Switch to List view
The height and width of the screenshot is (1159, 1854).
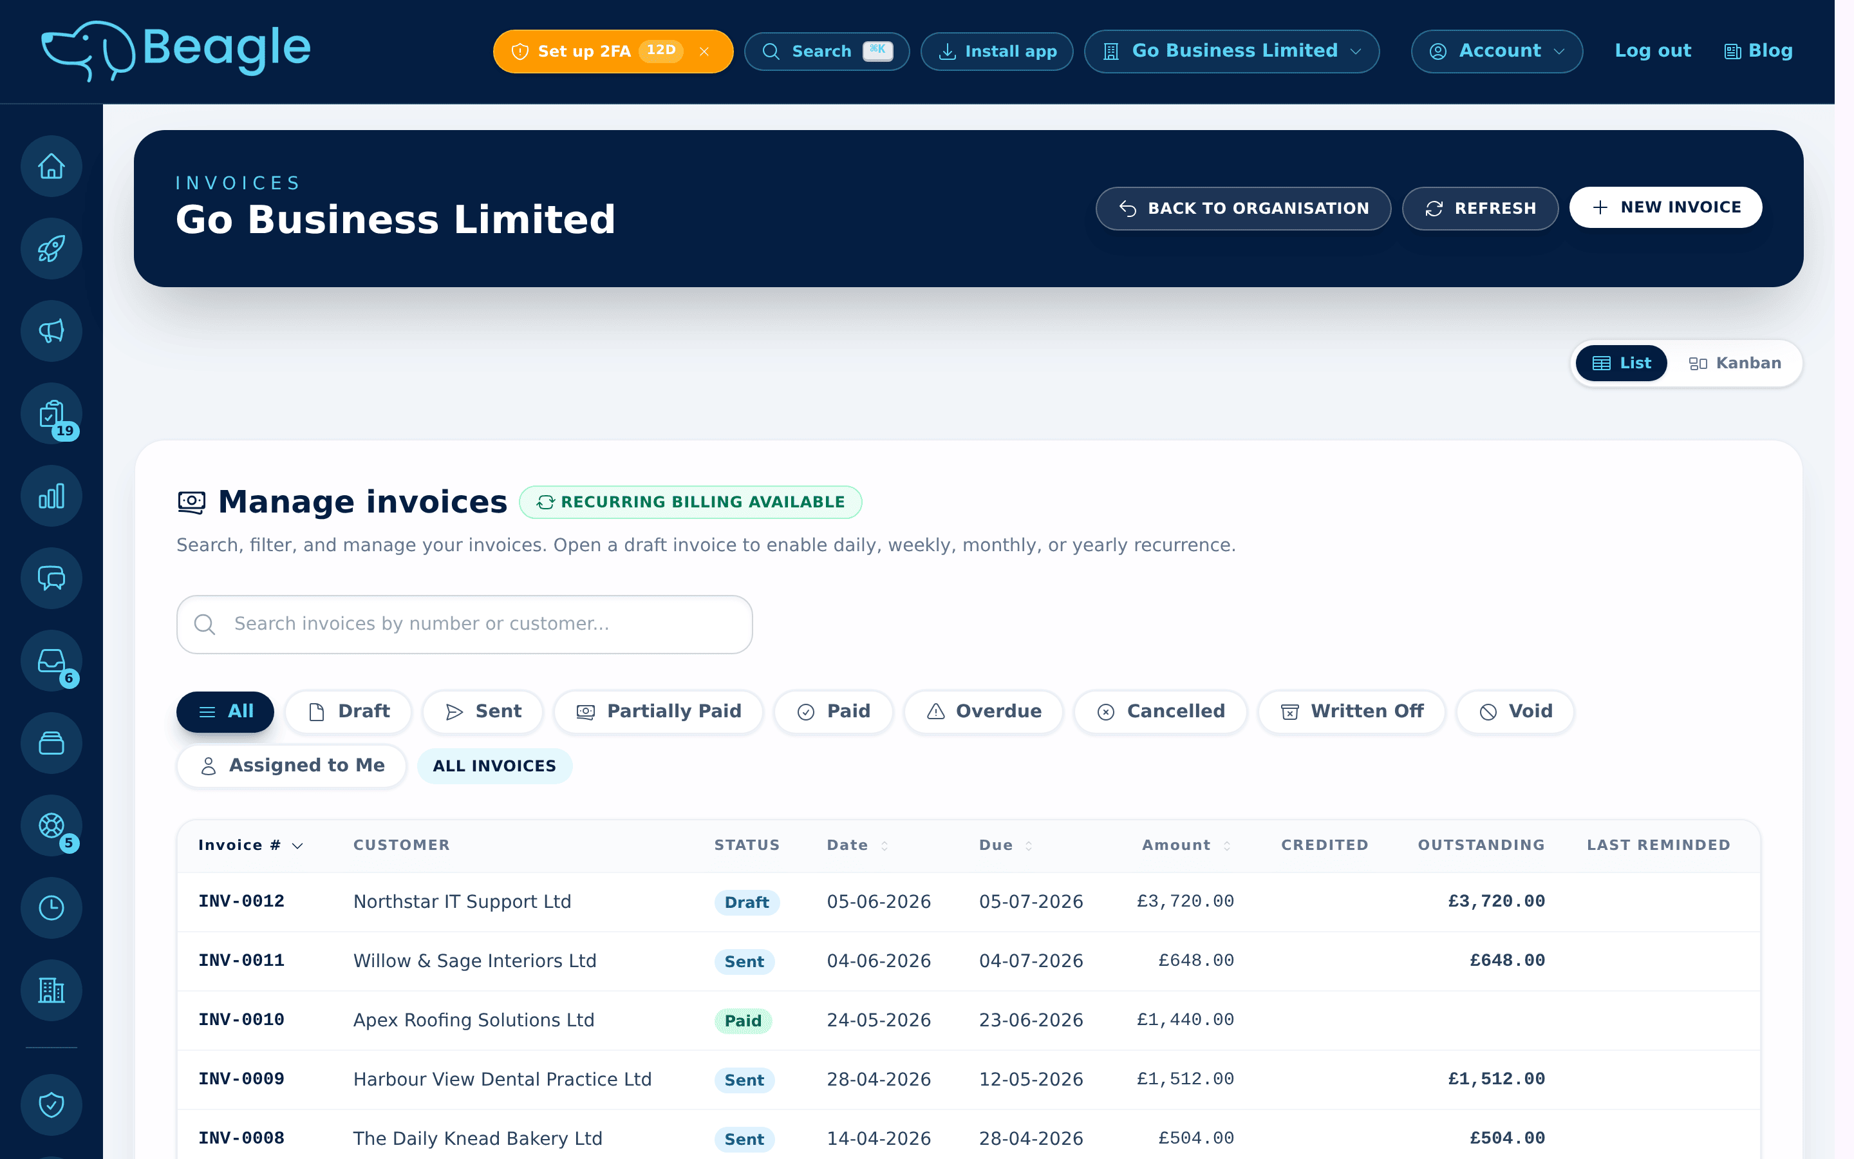tap(1620, 363)
